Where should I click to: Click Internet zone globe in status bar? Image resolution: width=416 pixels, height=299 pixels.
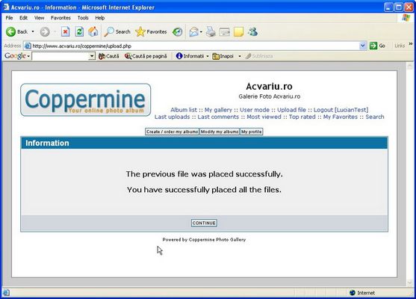[353, 292]
